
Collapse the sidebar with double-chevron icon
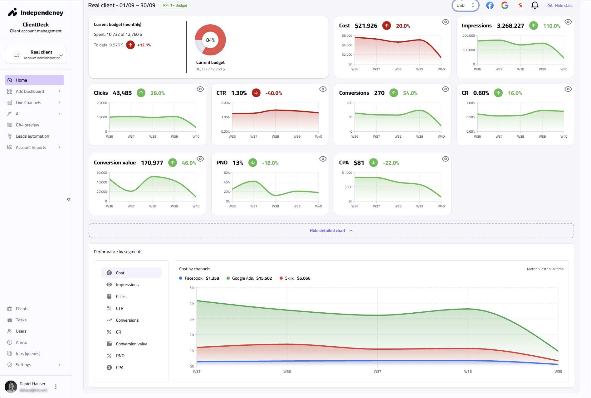click(69, 199)
